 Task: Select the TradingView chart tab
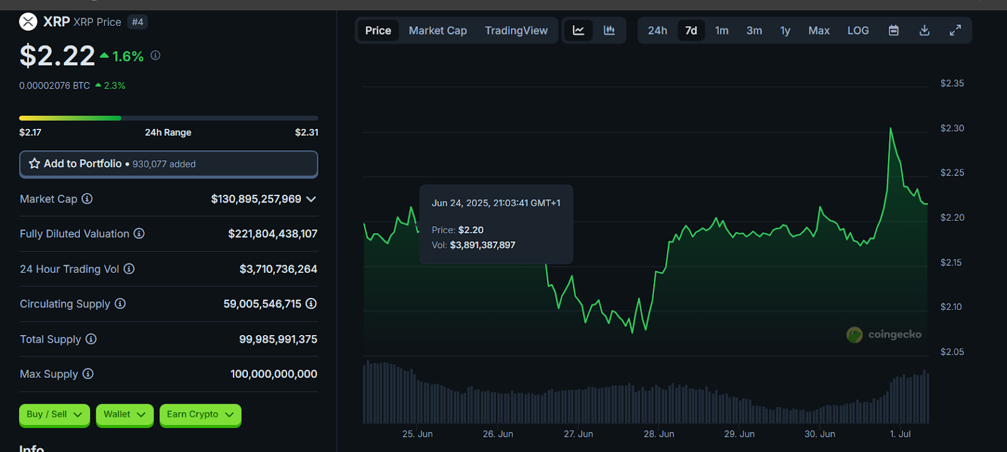[x=516, y=30]
